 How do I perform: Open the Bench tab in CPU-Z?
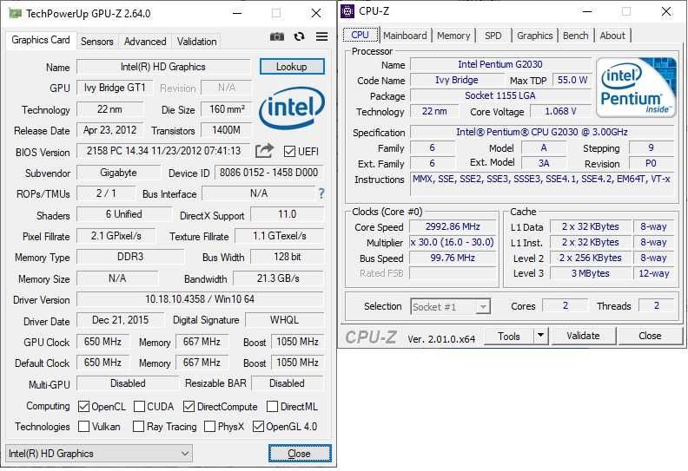(575, 36)
